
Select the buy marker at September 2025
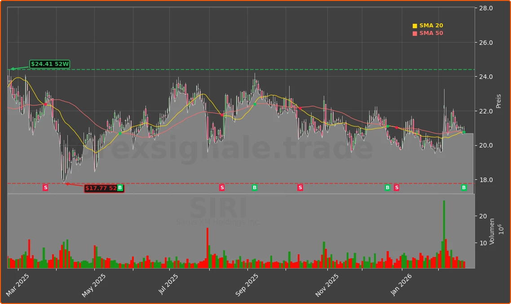pos(255,187)
